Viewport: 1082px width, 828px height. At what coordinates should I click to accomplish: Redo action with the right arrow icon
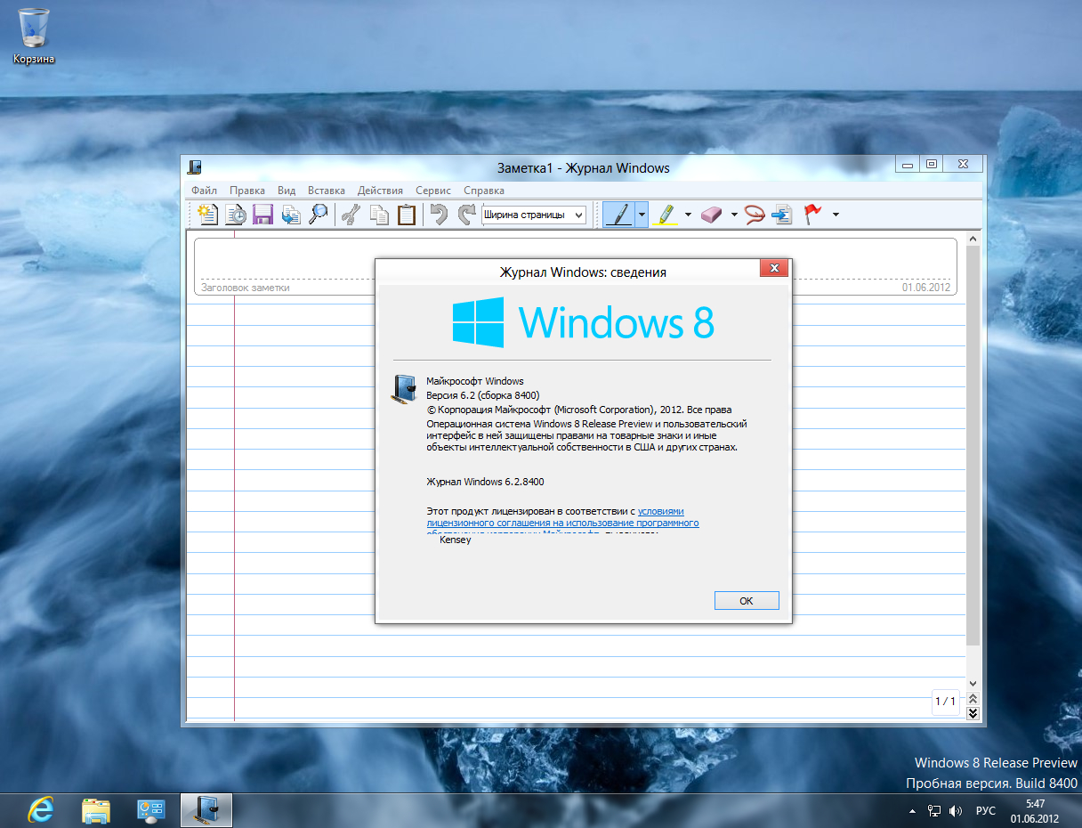pos(466,214)
